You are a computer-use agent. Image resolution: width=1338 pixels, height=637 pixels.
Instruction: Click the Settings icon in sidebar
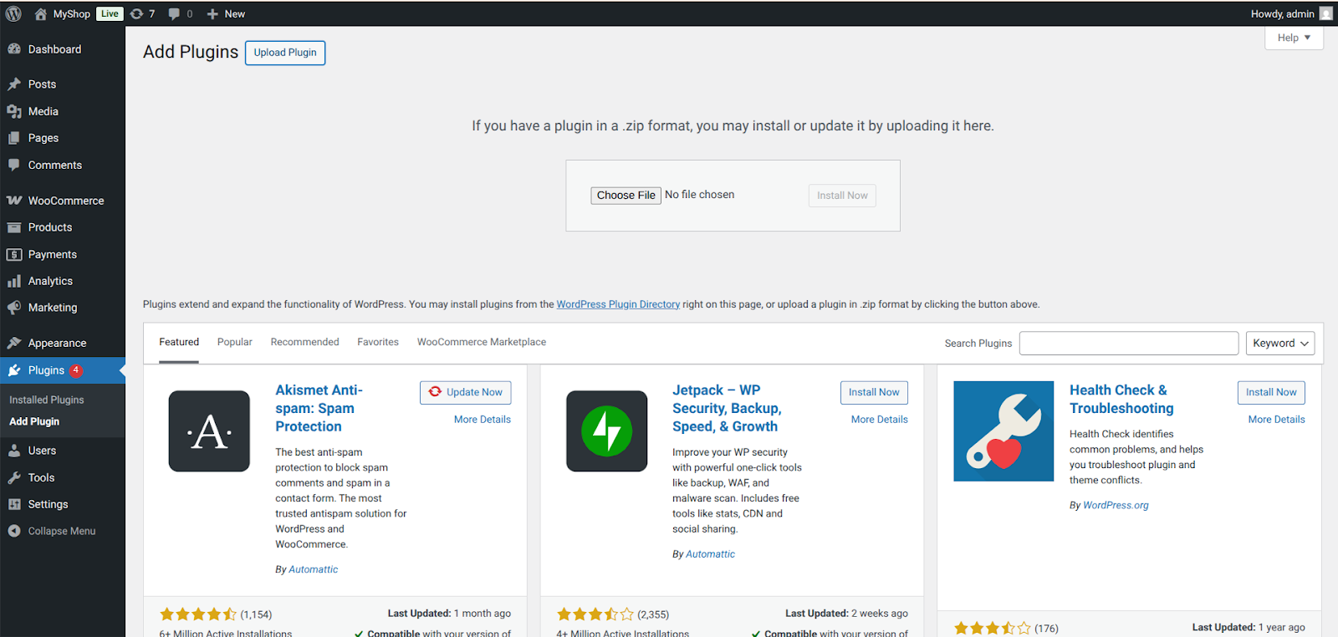click(14, 504)
